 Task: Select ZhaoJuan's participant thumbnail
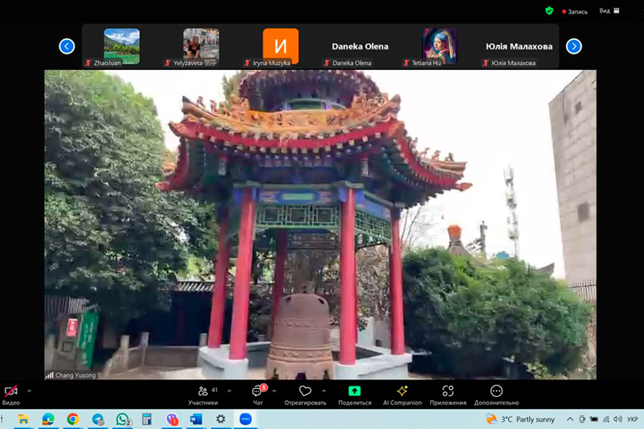pos(122,46)
